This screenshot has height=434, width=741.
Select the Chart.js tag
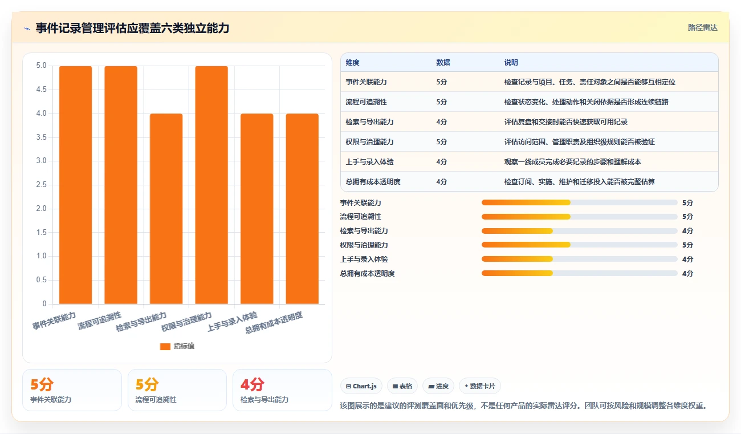click(361, 386)
